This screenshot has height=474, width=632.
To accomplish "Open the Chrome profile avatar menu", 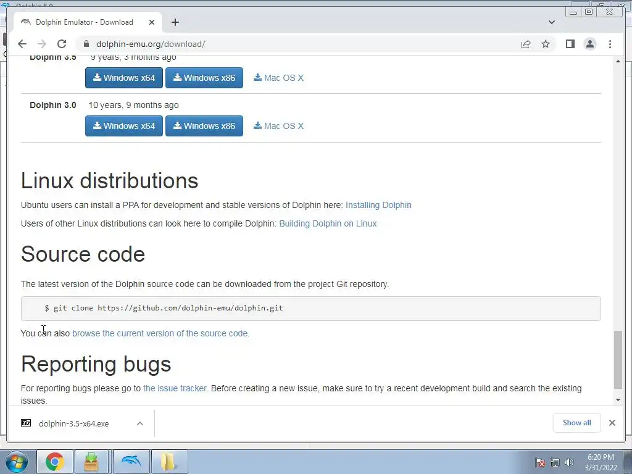I will (x=589, y=44).
